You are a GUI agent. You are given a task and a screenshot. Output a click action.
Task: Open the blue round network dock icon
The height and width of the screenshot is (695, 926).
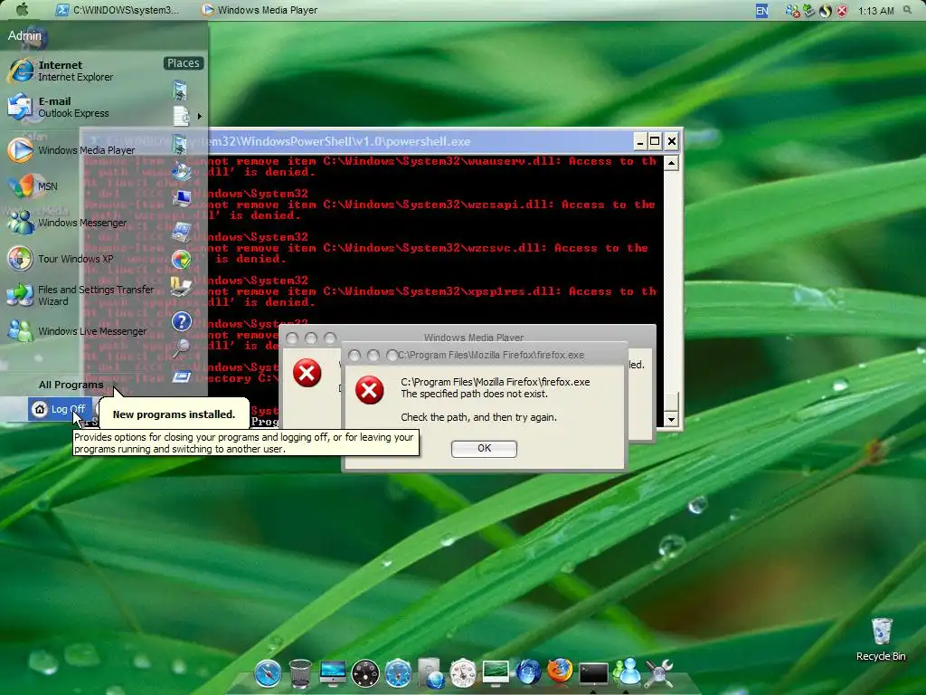(398, 673)
